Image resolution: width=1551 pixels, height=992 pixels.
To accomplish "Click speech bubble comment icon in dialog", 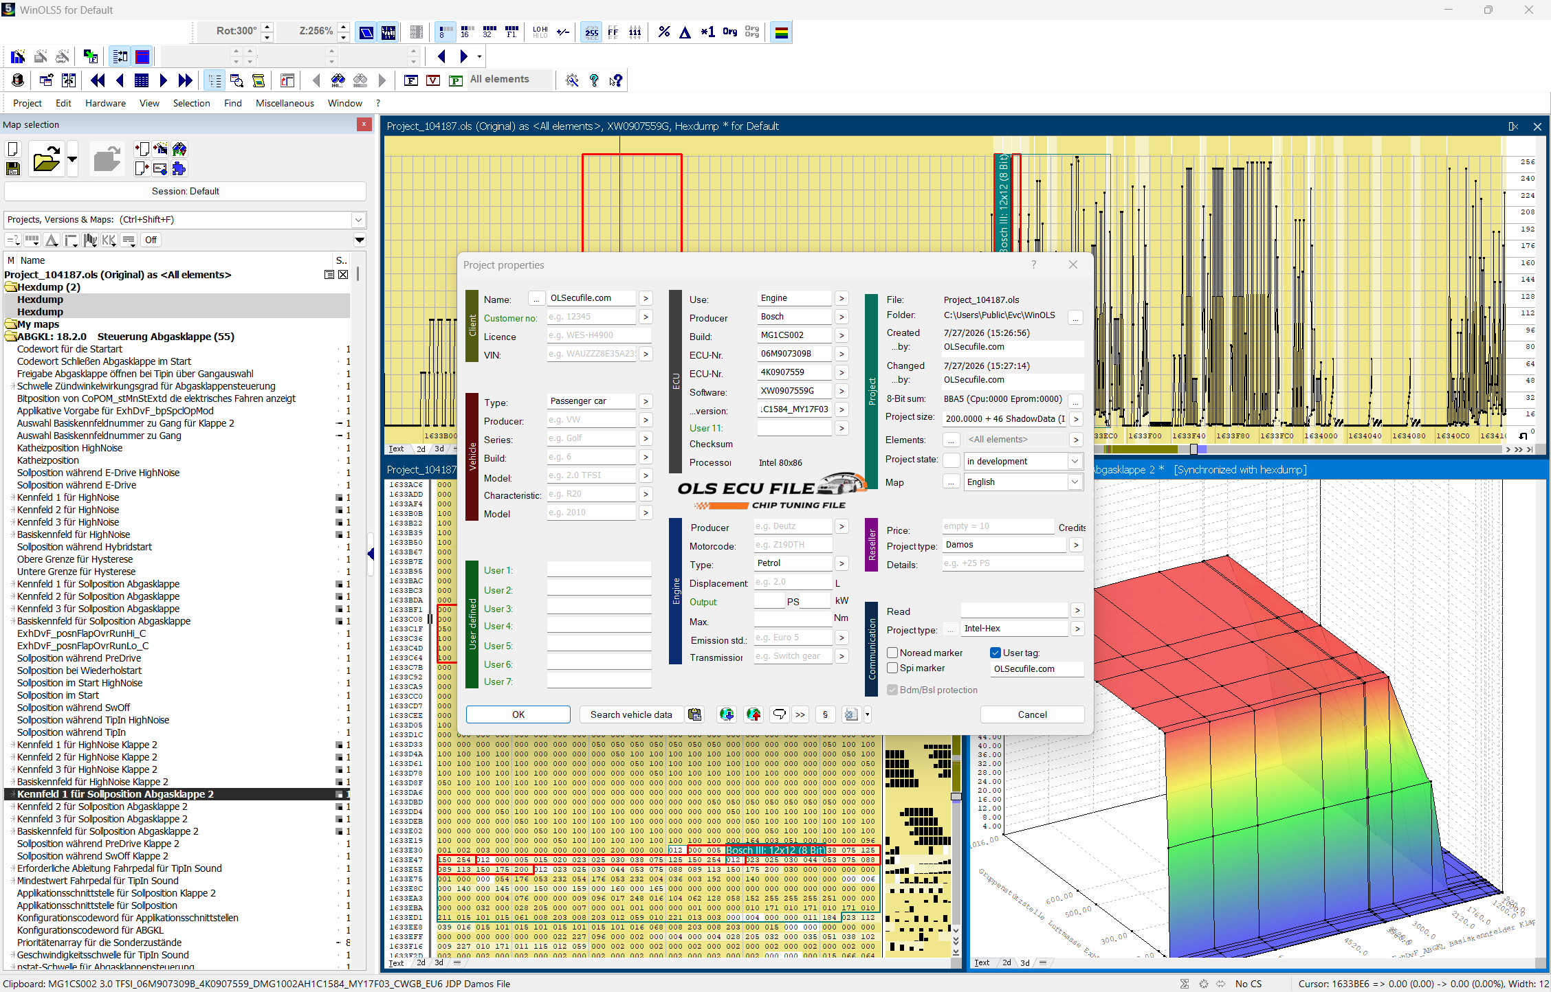I will (779, 714).
